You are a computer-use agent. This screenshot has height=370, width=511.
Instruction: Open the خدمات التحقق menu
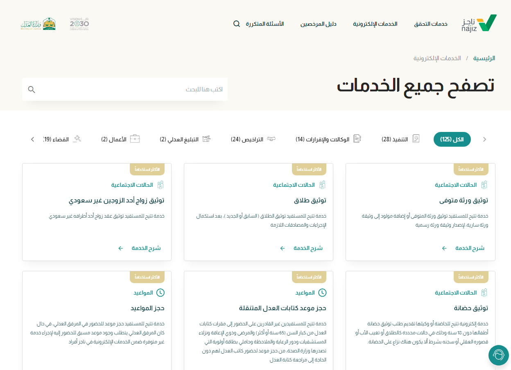tap(431, 24)
